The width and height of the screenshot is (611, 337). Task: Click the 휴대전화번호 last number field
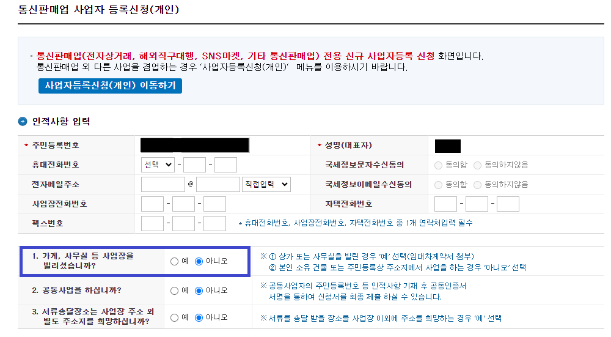[x=225, y=165]
